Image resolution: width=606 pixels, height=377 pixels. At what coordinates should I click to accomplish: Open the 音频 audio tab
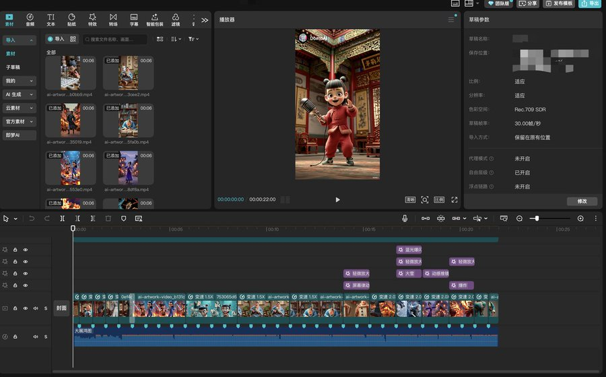click(x=30, y=20)
